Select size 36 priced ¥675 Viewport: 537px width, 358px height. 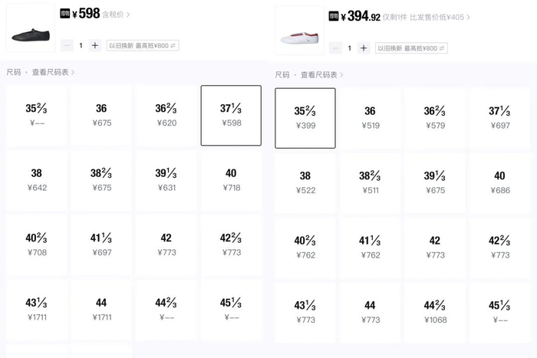(101, 115)
